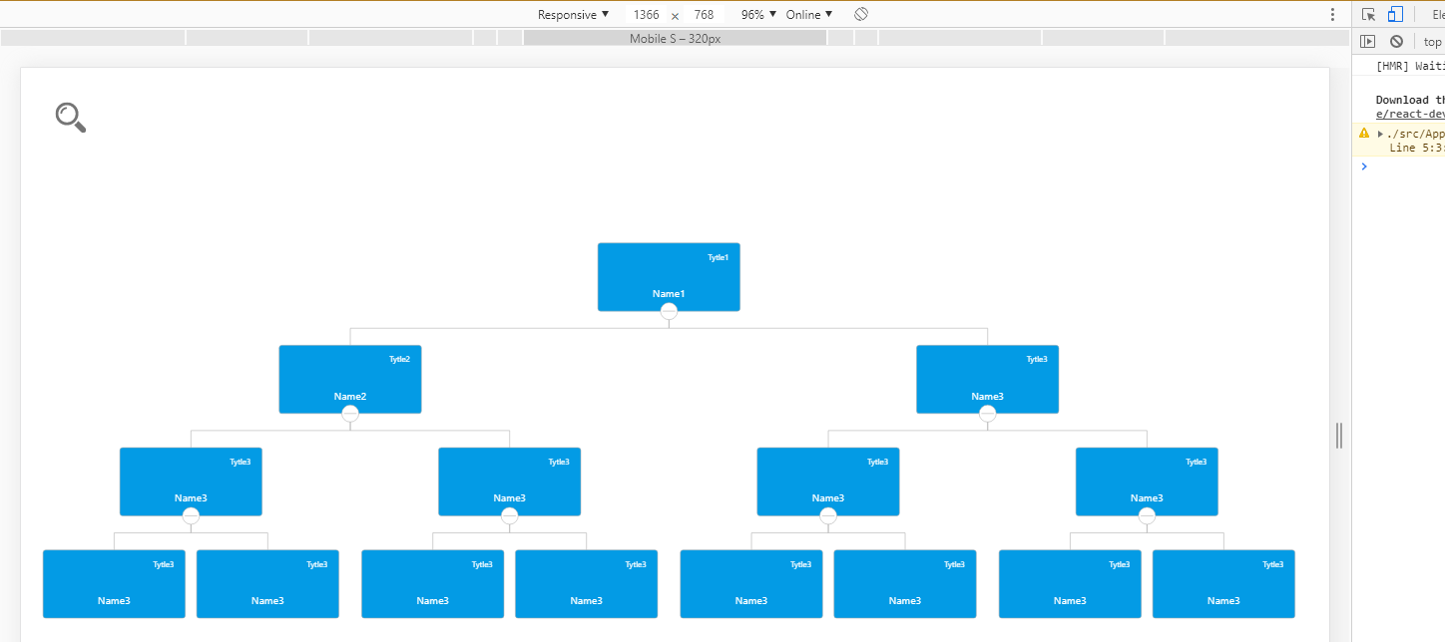Click the console sidebar panel icon
Viewport: 1445px width, 642px height.
coord(1368,41)
